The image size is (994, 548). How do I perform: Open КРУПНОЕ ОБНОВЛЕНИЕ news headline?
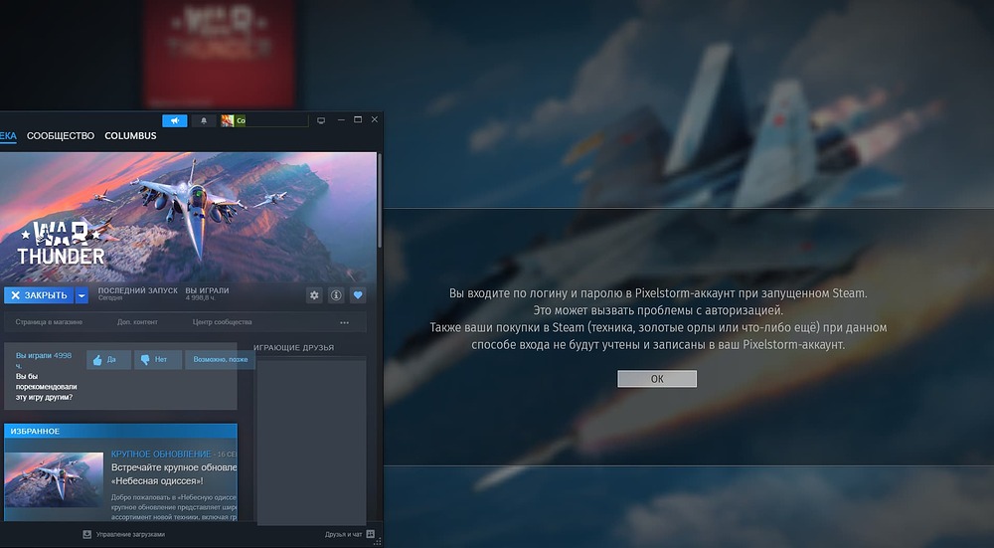point(161,455)
